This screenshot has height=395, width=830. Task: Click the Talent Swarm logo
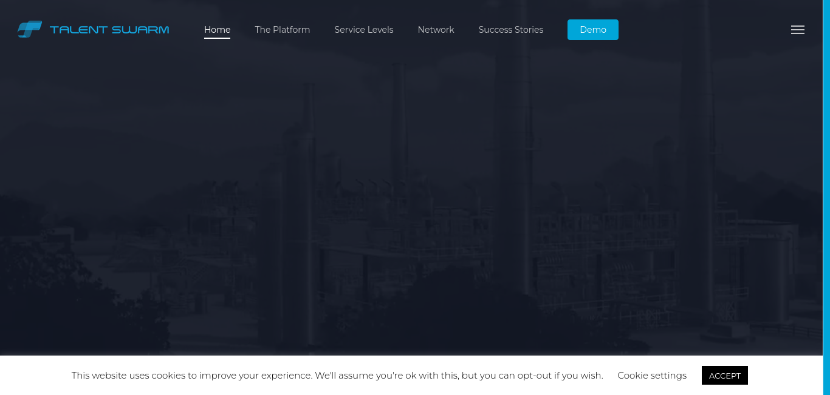pyautogui.click(x=93, y=29)
